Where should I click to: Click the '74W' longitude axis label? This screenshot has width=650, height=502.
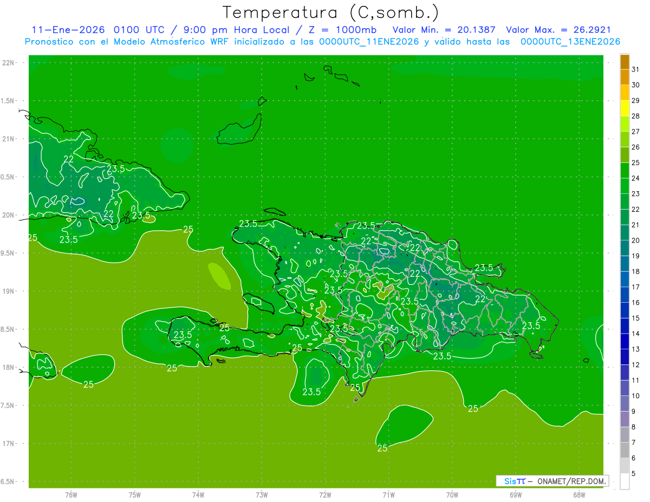click(198, 494)
